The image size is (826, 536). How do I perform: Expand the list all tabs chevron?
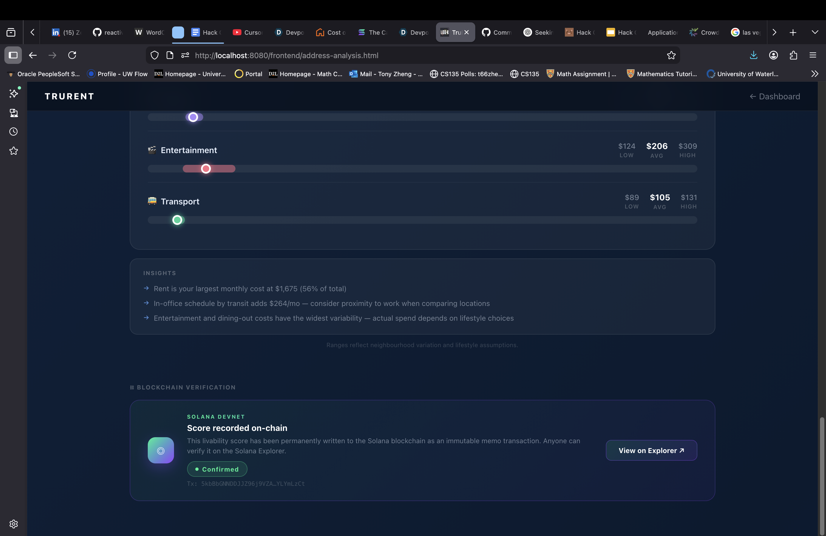pyautogui.click(x=815, y=32)
